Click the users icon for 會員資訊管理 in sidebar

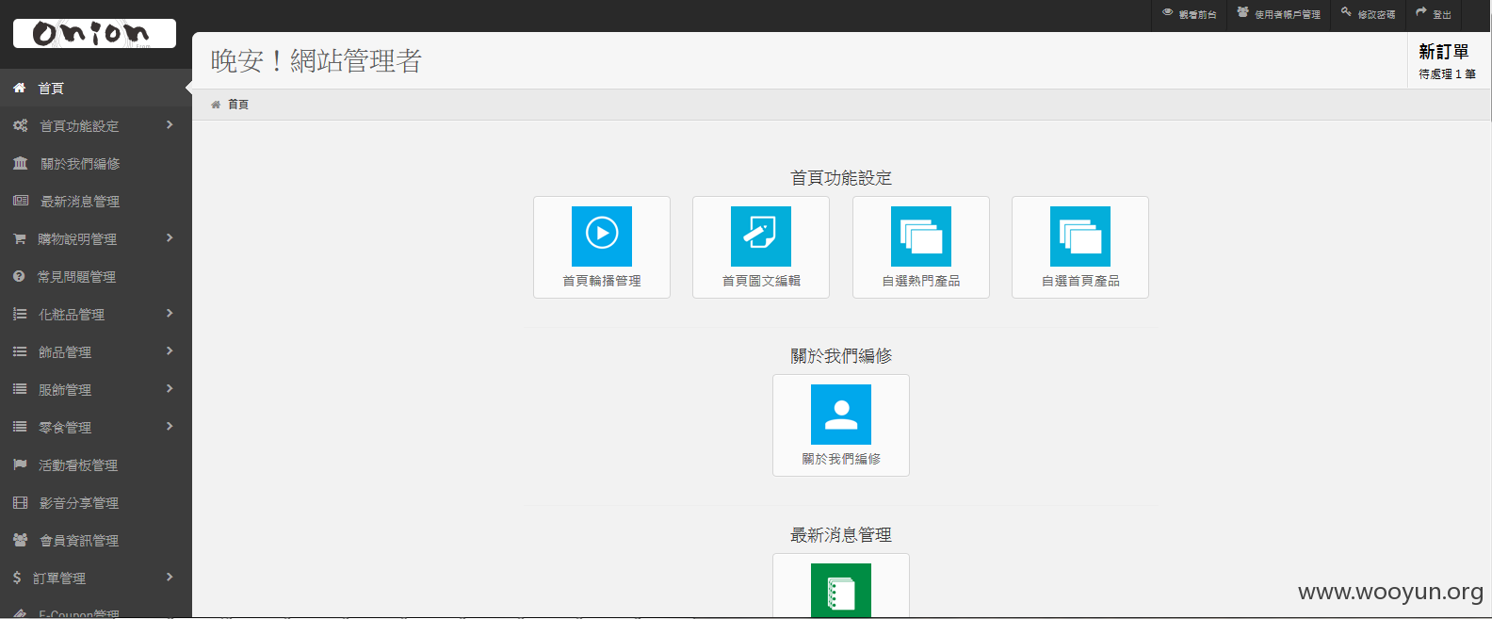click(x=20, y=540)
